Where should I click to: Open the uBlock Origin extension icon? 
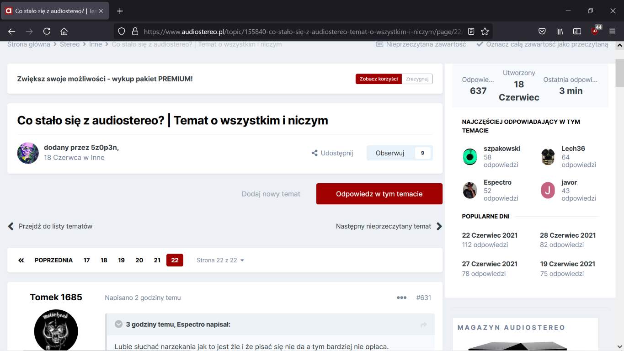click(595, 31)
